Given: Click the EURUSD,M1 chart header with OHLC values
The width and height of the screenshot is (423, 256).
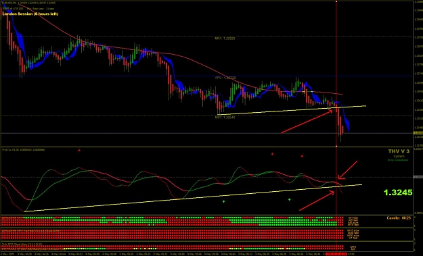Looking at the screenshot, I should (29, 3).
